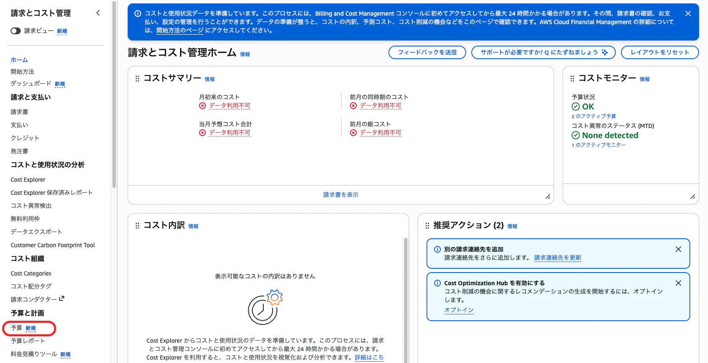Click サポートが必要ですか? Q にたずねましょう button
708x363 pixels.
pyautogui.click(x=544, y=52)
